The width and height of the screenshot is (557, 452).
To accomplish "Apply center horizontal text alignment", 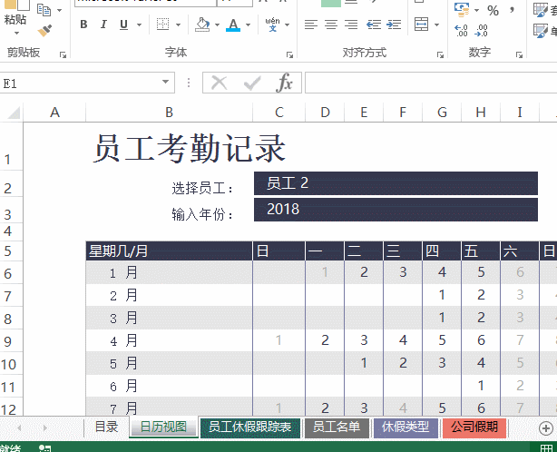I will click(330, 25).
